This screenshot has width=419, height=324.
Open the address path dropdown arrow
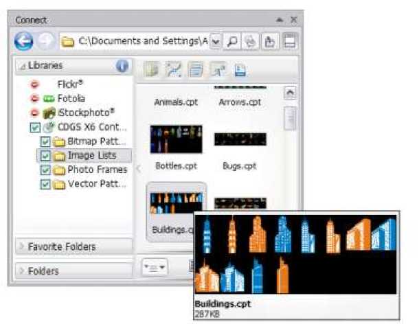click(x=216, y=42)
